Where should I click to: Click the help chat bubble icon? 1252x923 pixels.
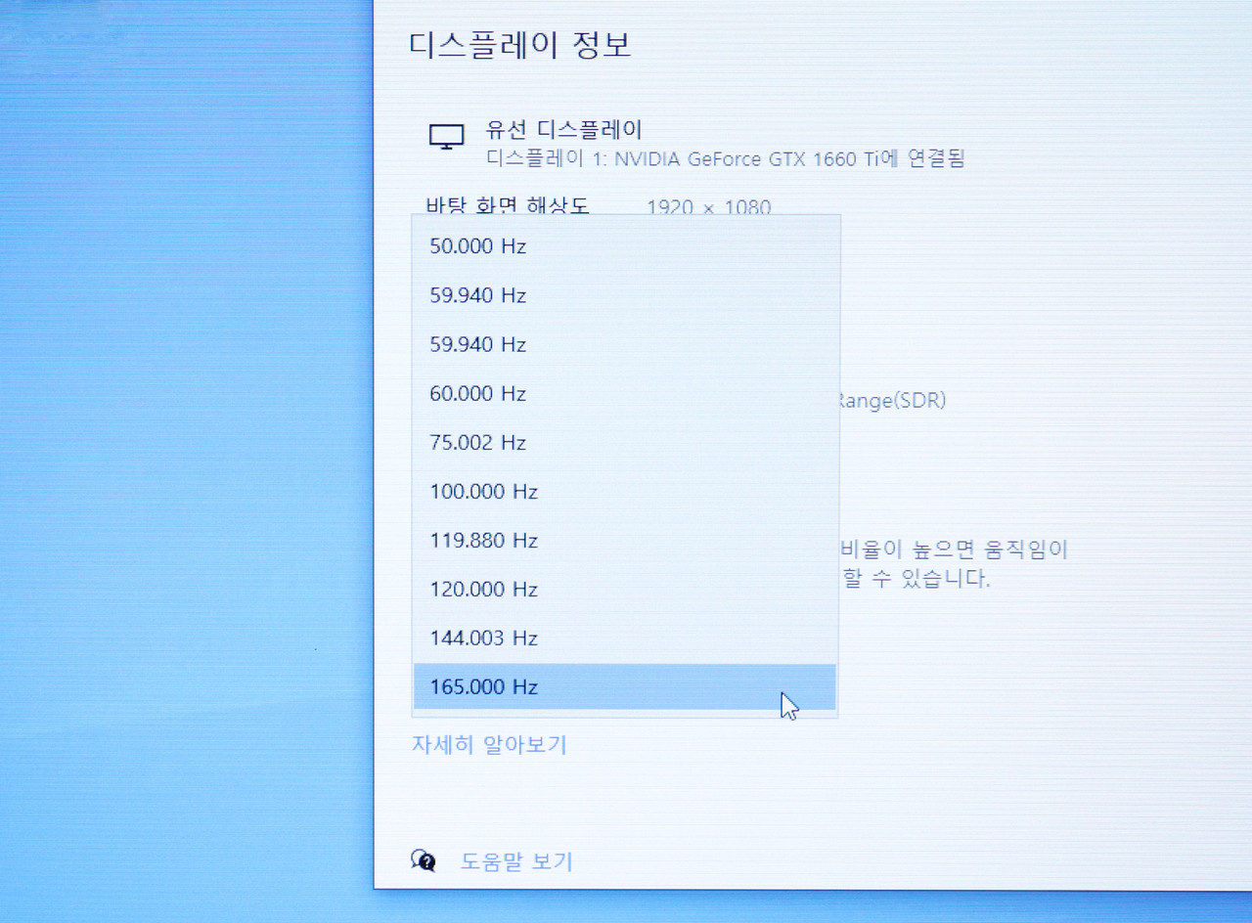point(424,860)
